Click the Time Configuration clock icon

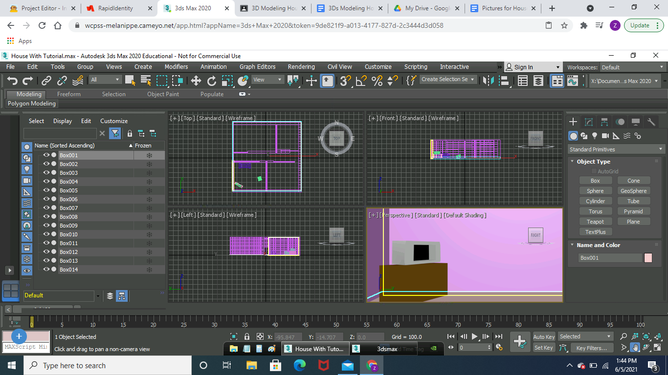tap(499, 348)
